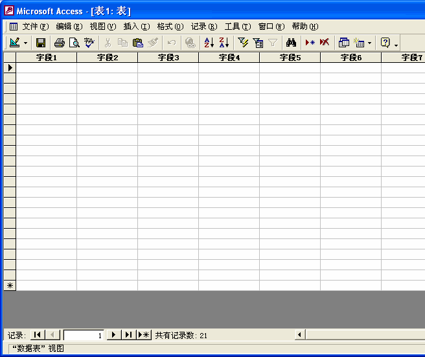The image size is (425, 357).
Task: Go to previous record navigation button
Action: coord(52,335)
